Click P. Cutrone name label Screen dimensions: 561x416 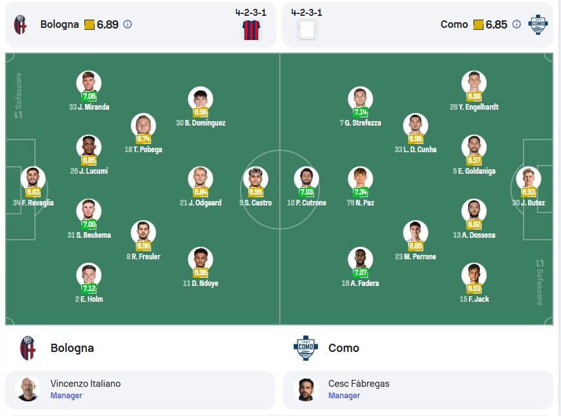307,203
